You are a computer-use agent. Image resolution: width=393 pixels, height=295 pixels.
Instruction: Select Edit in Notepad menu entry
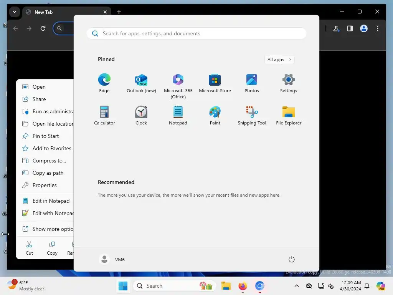[x=45, y=201]
